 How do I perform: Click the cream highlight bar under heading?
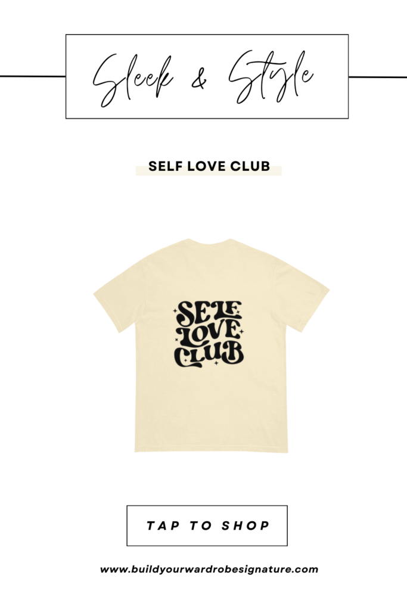(x=209, y=171)
